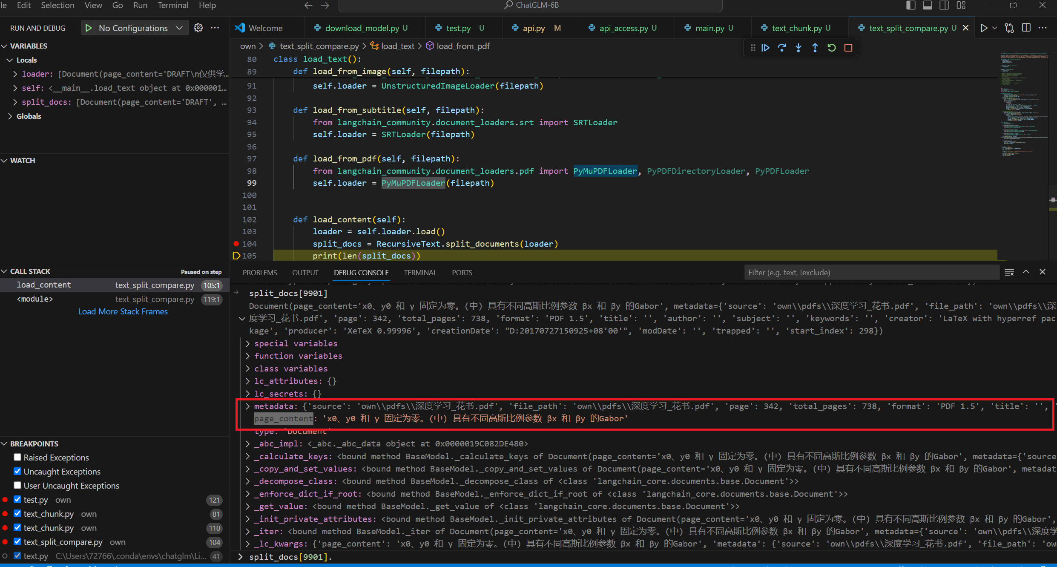Enable the Raised Exceptions breakpoint checkbox
This screenshot has width=1057, height=567.
tap(17, 457)
